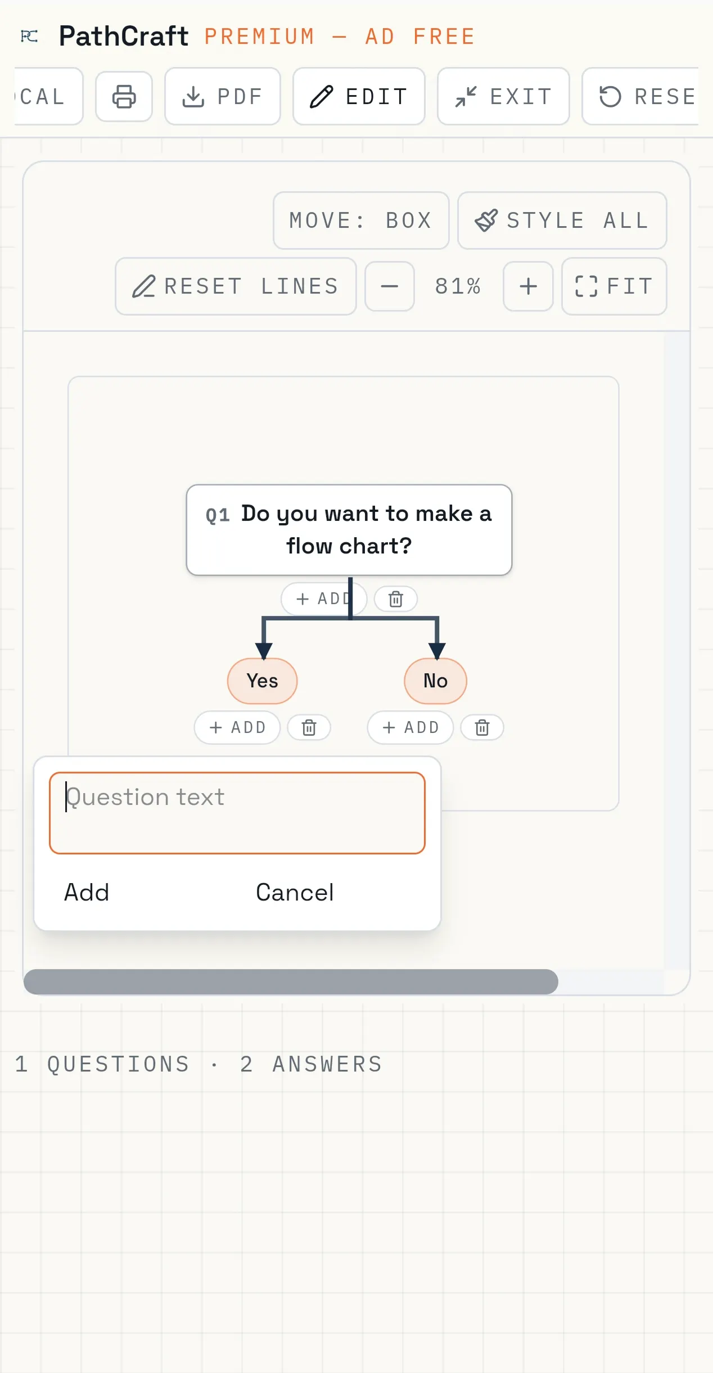Screen dimensions: 713x1373
Task: Click Reset Lines button
Action: (x=236, y=286)
